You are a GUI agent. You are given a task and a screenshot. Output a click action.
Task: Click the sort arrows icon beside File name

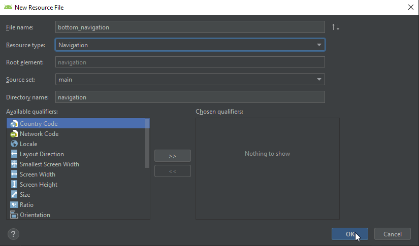point(336,27)
